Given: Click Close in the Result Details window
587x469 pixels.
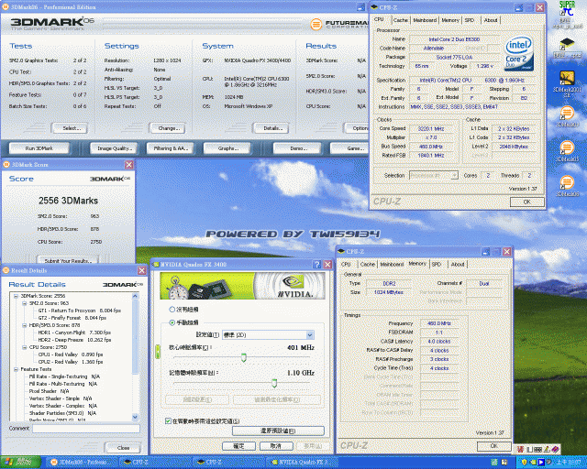Looking at the screenshot, I should click(123, 448).
